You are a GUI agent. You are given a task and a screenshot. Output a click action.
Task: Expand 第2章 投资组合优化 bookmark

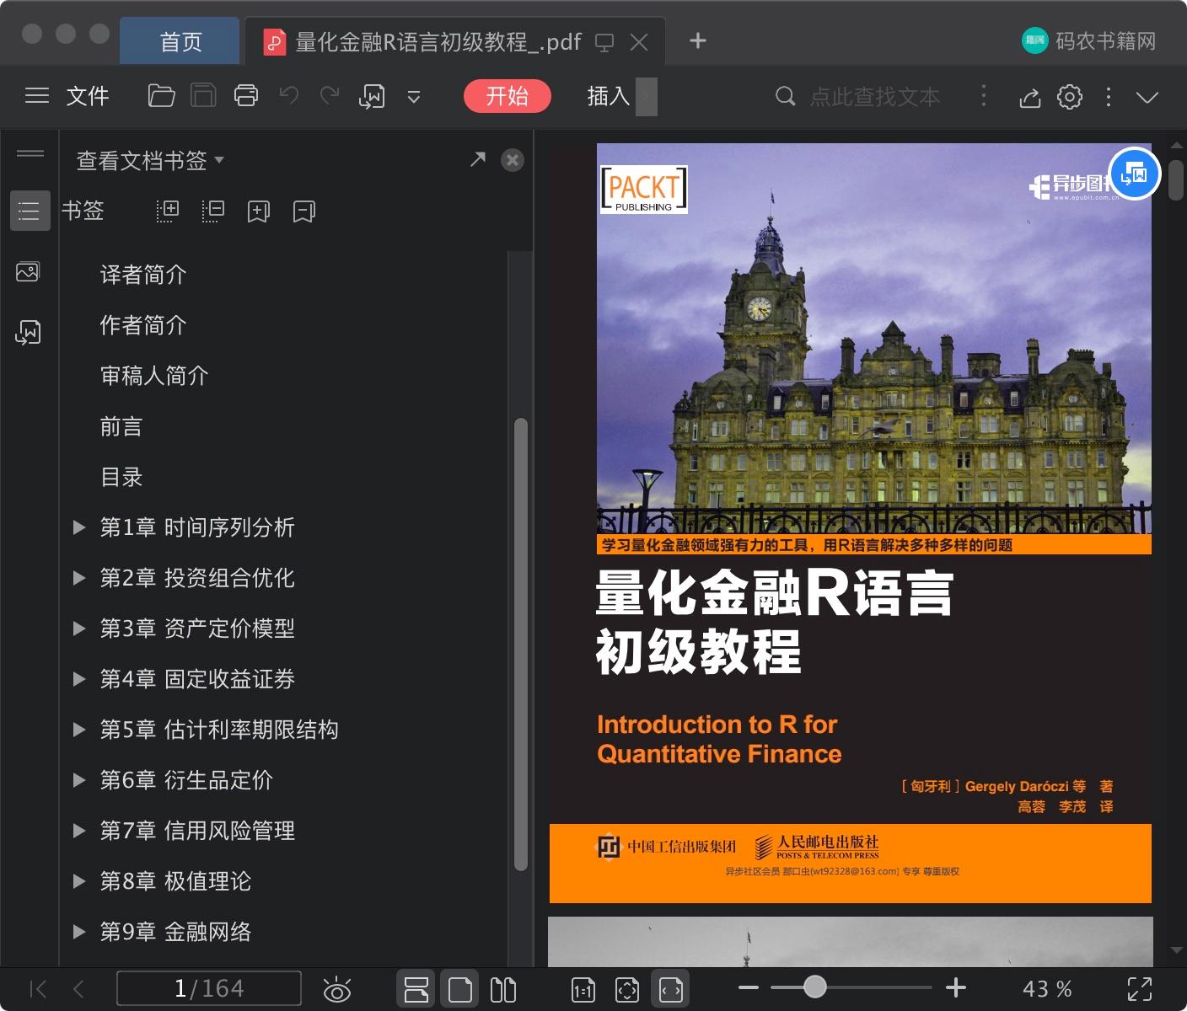tap(79, 578)
